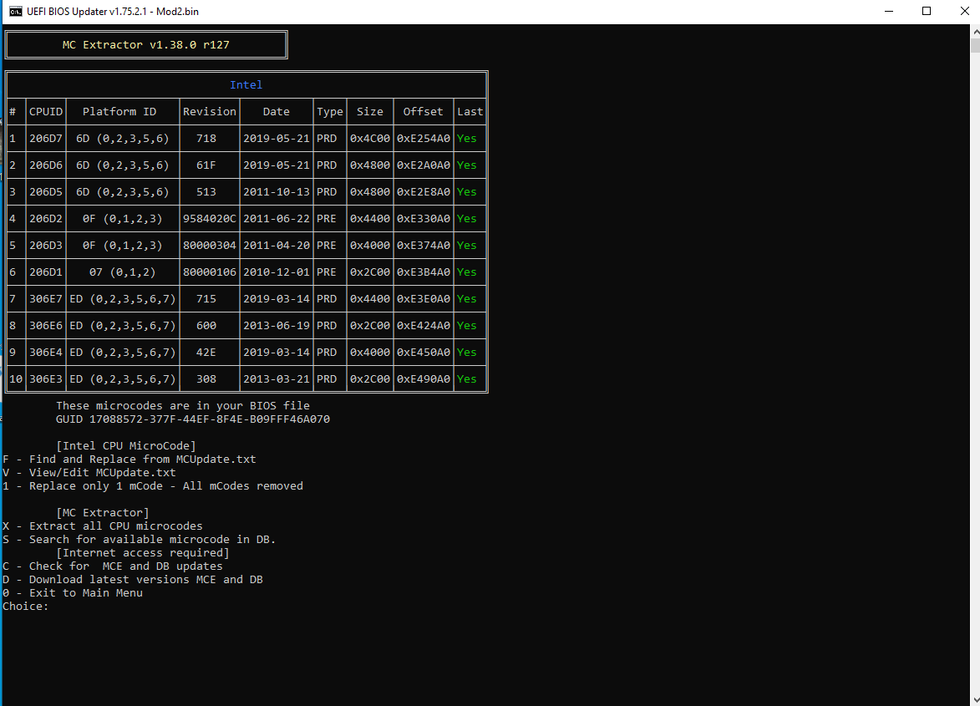980x706 pixels.
Task: Click the Platform ID column header
Action: pyautogui.click(x=119, y=112)
